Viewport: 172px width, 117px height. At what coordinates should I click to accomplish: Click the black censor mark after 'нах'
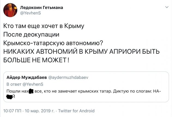tap(31, 91)
